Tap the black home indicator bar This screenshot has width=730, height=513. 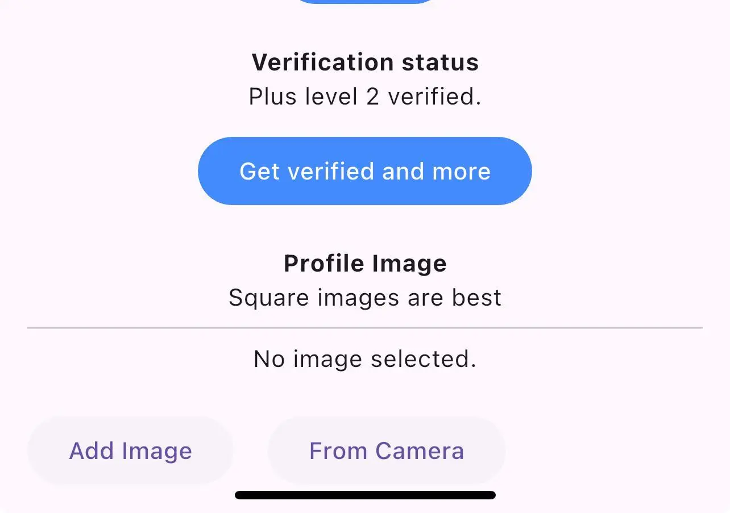pyautogui.click(x=365, y=495)
